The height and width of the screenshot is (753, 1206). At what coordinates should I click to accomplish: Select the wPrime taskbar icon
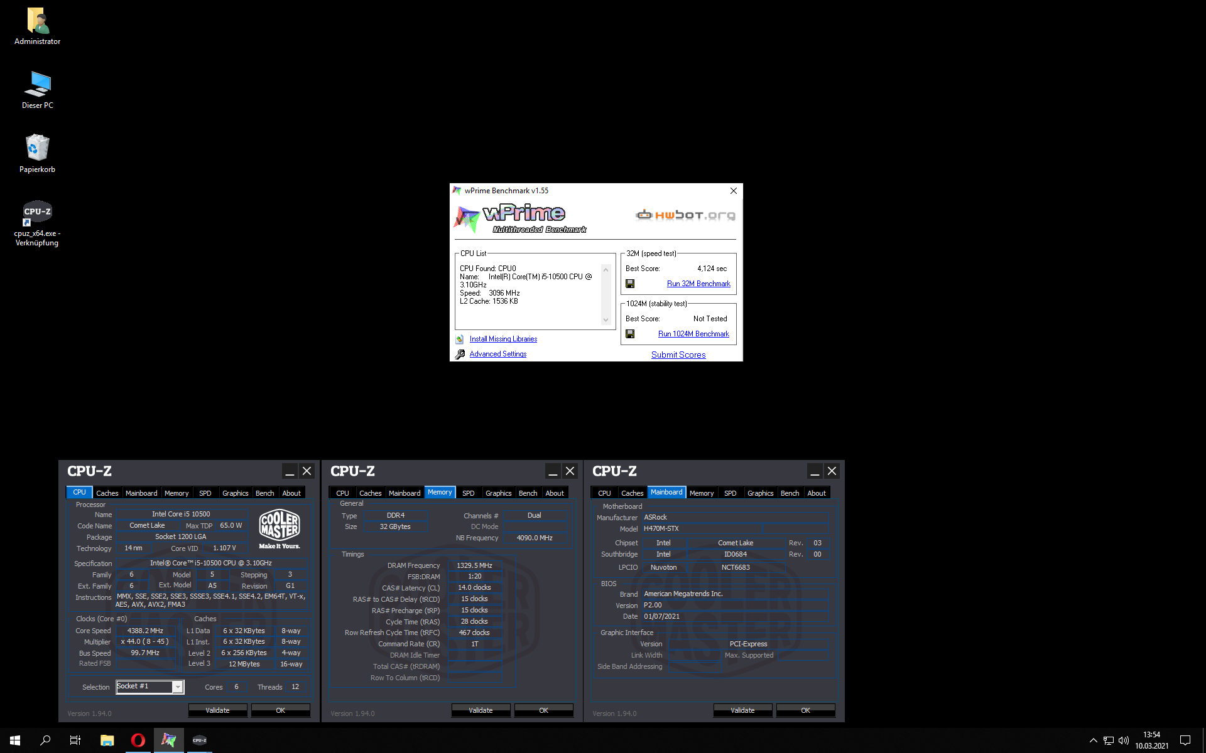point(168,740)
